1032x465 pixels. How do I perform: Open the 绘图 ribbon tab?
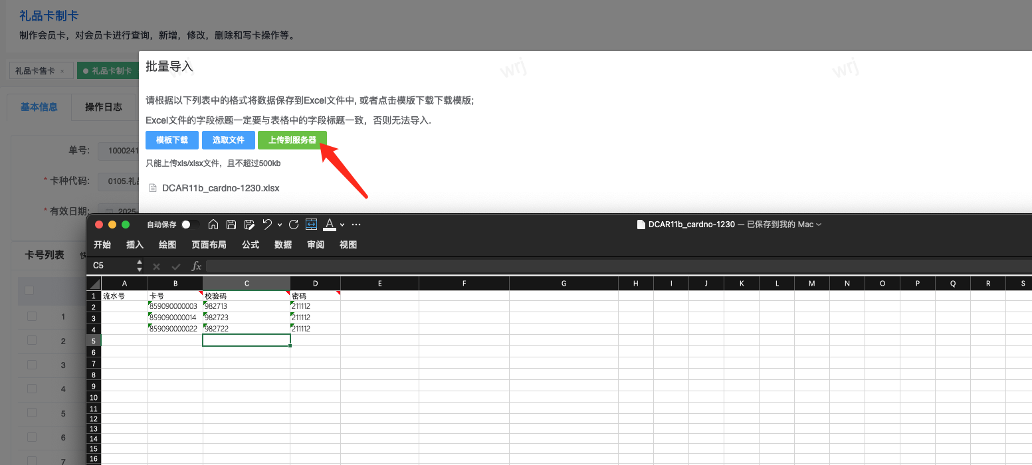point(167,244)
